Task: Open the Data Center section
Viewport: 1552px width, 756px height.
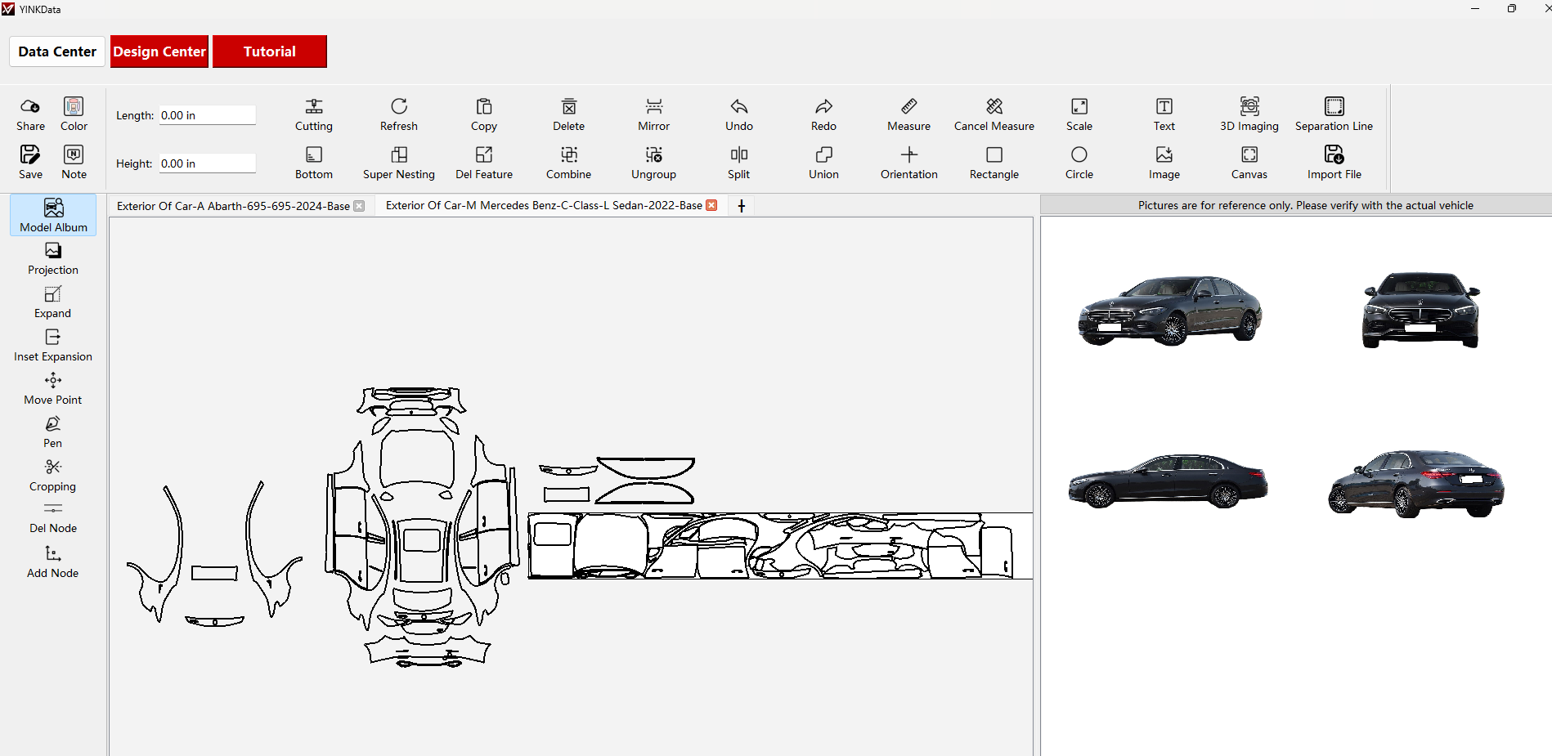Action: [57, 51]
